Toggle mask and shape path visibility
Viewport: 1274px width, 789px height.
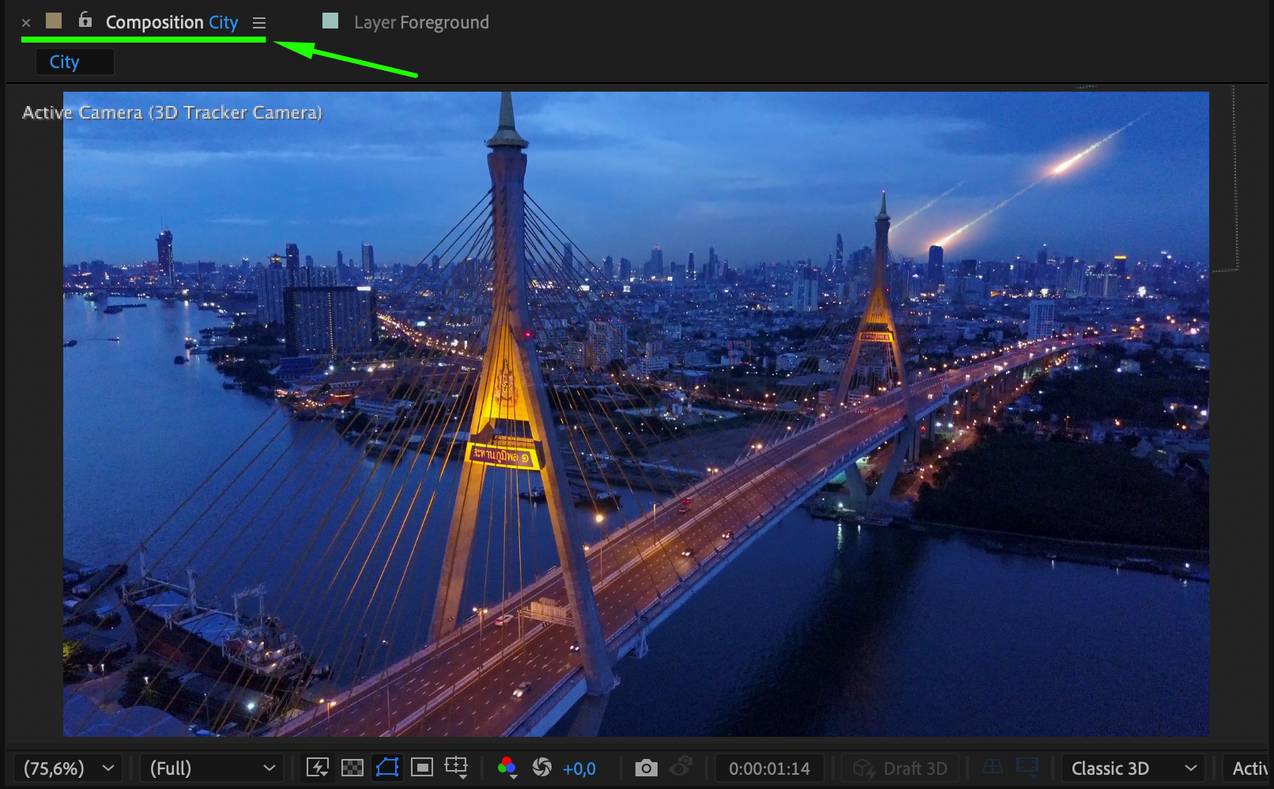click(387, 768)
